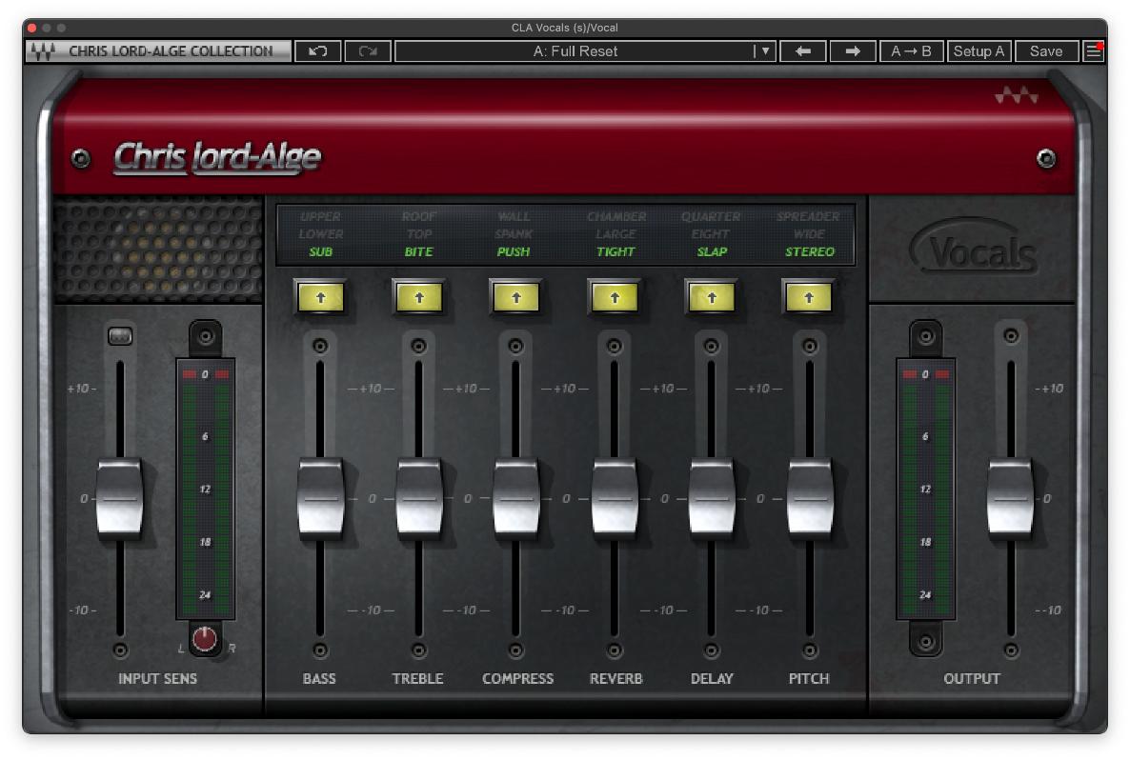The width and height of the screenshot is (1130, 760).
Task: Click the small input sens indicator light
Action: click(120, 335)
